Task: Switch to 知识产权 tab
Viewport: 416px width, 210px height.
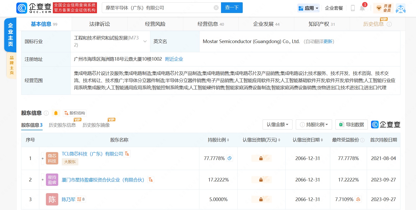Action: 322,24
